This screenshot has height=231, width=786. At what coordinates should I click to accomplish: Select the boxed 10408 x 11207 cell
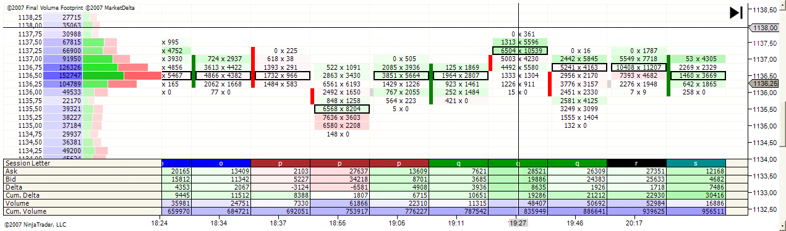coord(638,67)
